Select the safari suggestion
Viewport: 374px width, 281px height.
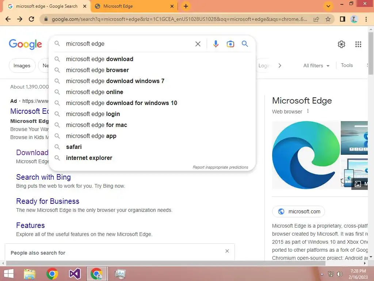tap(152, 147)
